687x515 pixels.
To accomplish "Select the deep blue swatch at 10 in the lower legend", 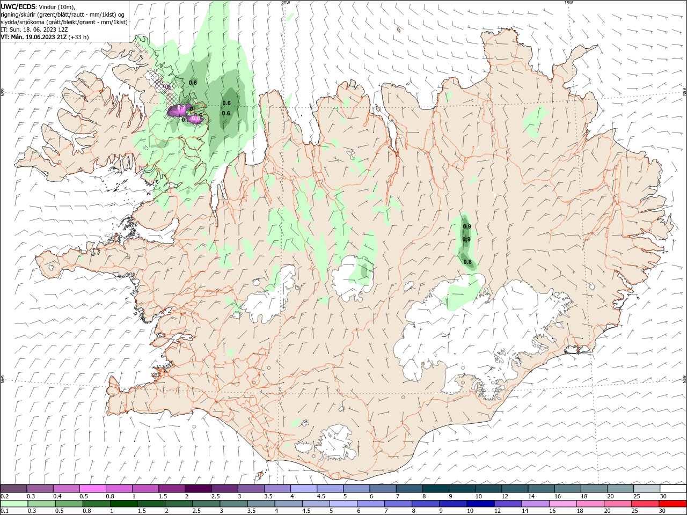I will click(x=480, y=504).
